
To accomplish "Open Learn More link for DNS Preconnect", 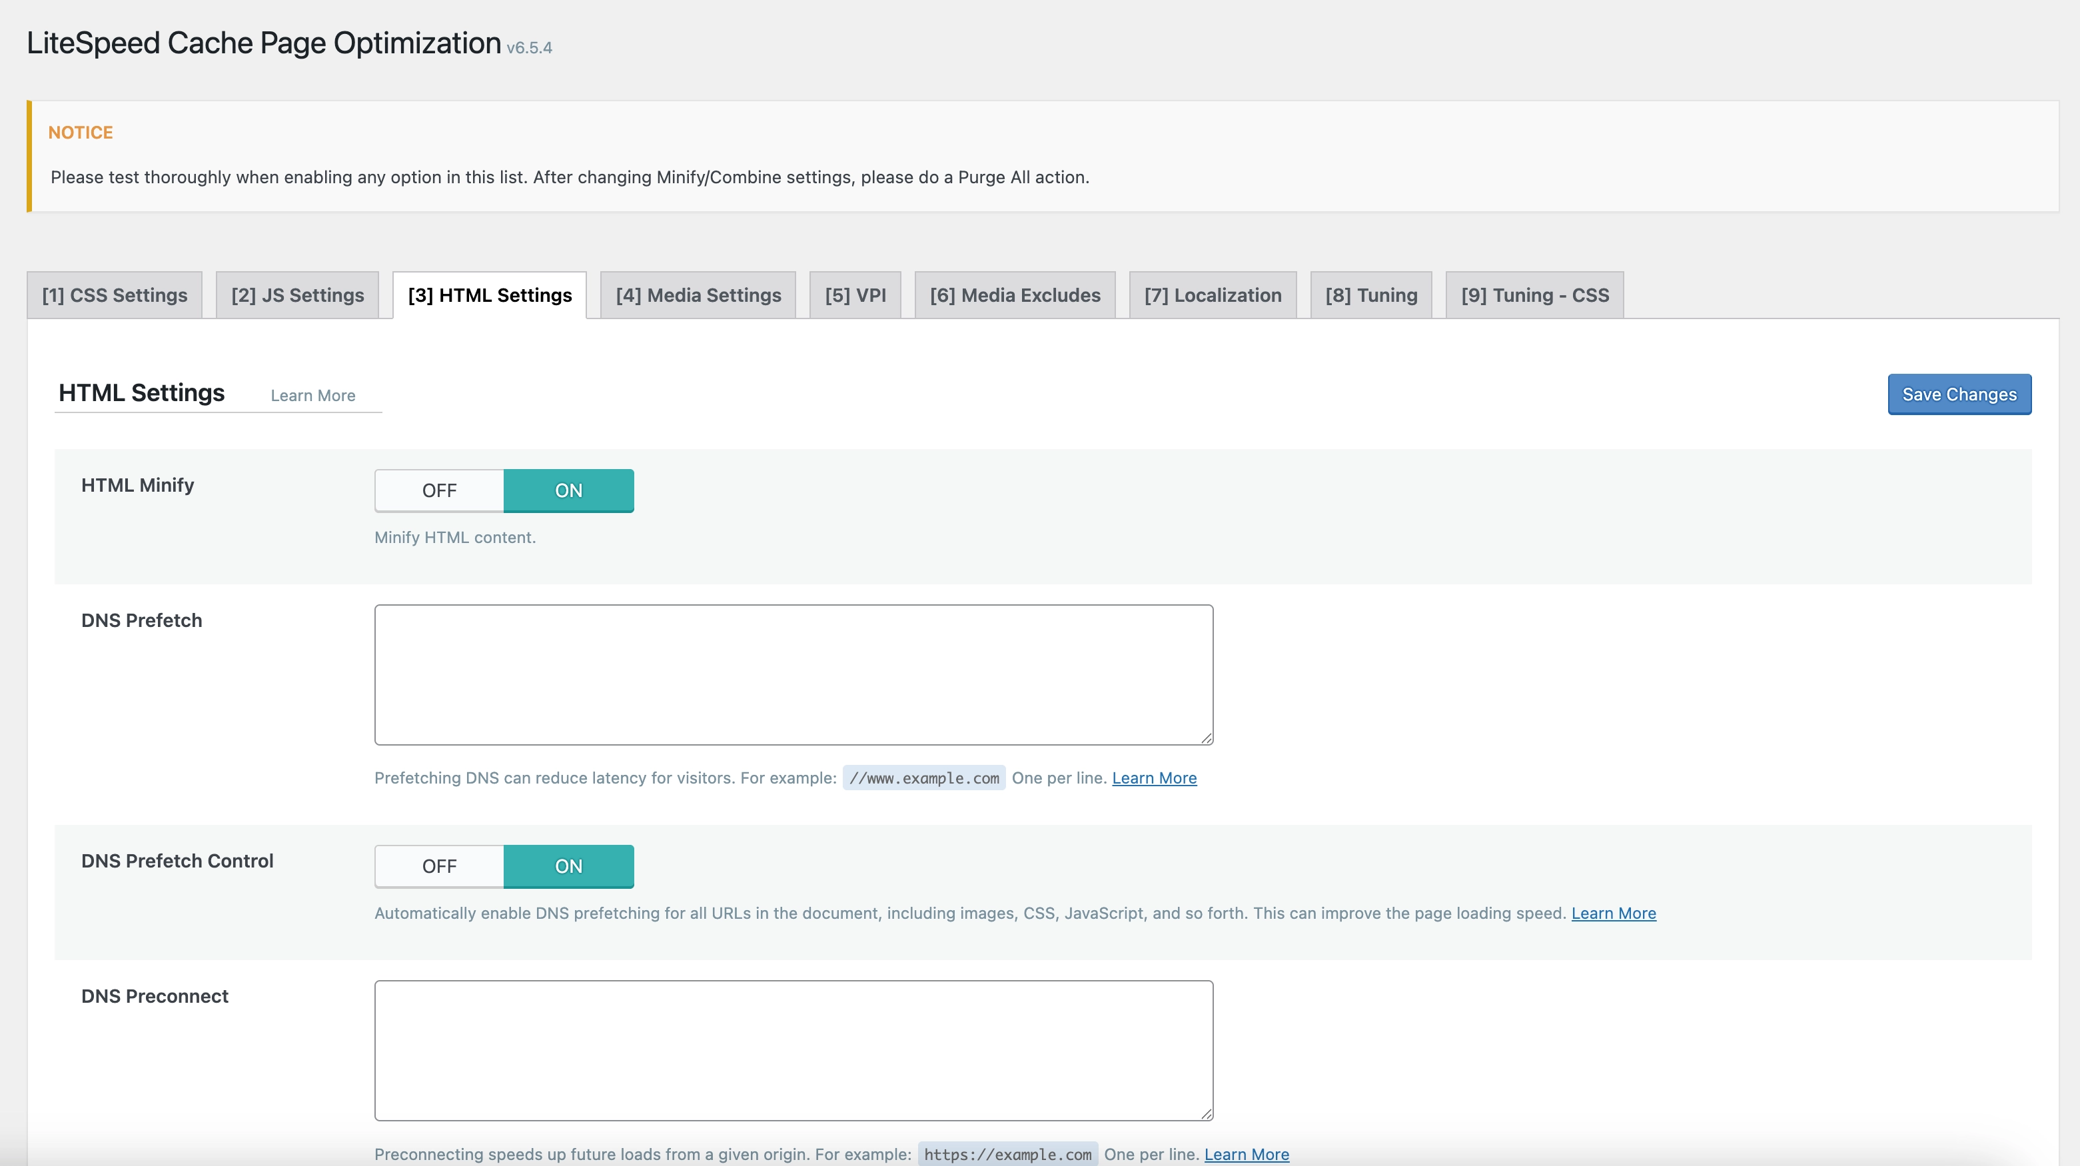I will 1247,1154.
